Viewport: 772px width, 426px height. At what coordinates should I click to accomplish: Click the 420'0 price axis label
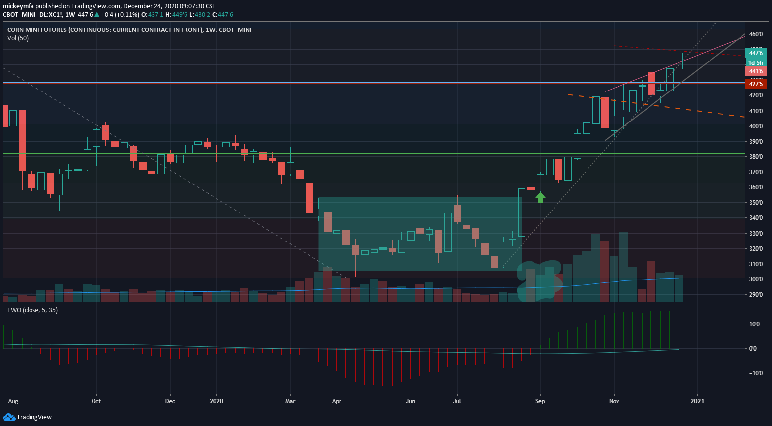coord(756,95)
